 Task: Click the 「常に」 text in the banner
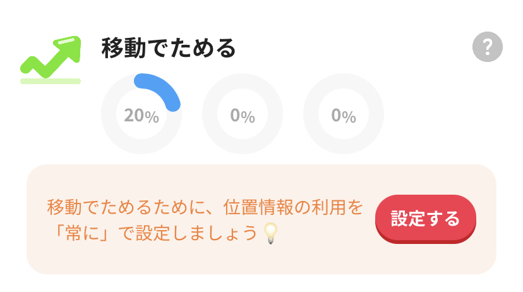[x=82, y=233]
